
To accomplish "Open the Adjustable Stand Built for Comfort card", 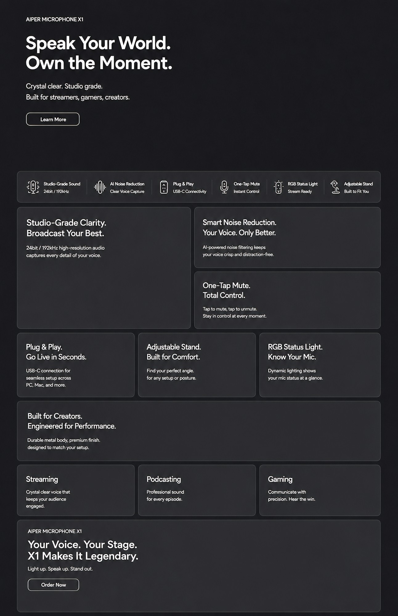I will [197, 365].
